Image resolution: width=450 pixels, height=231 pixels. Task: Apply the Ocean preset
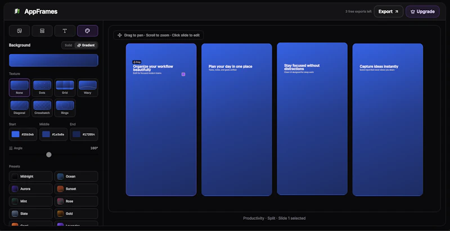click(x=76, y=176)
